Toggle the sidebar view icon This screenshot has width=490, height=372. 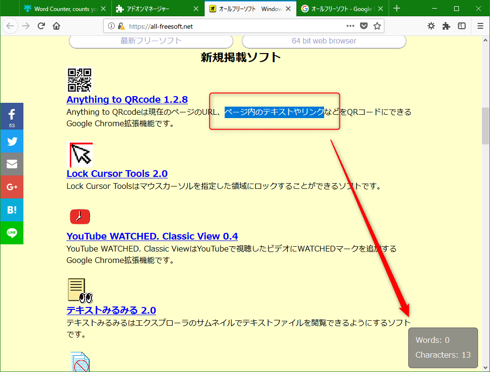[462, 26]
